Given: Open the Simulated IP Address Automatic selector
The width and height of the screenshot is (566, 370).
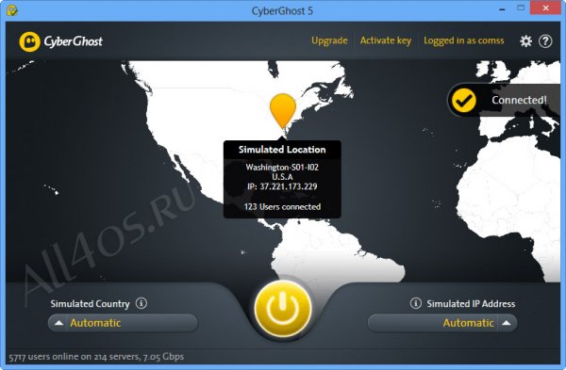Looking at the screenshot, I should point(442,323).
